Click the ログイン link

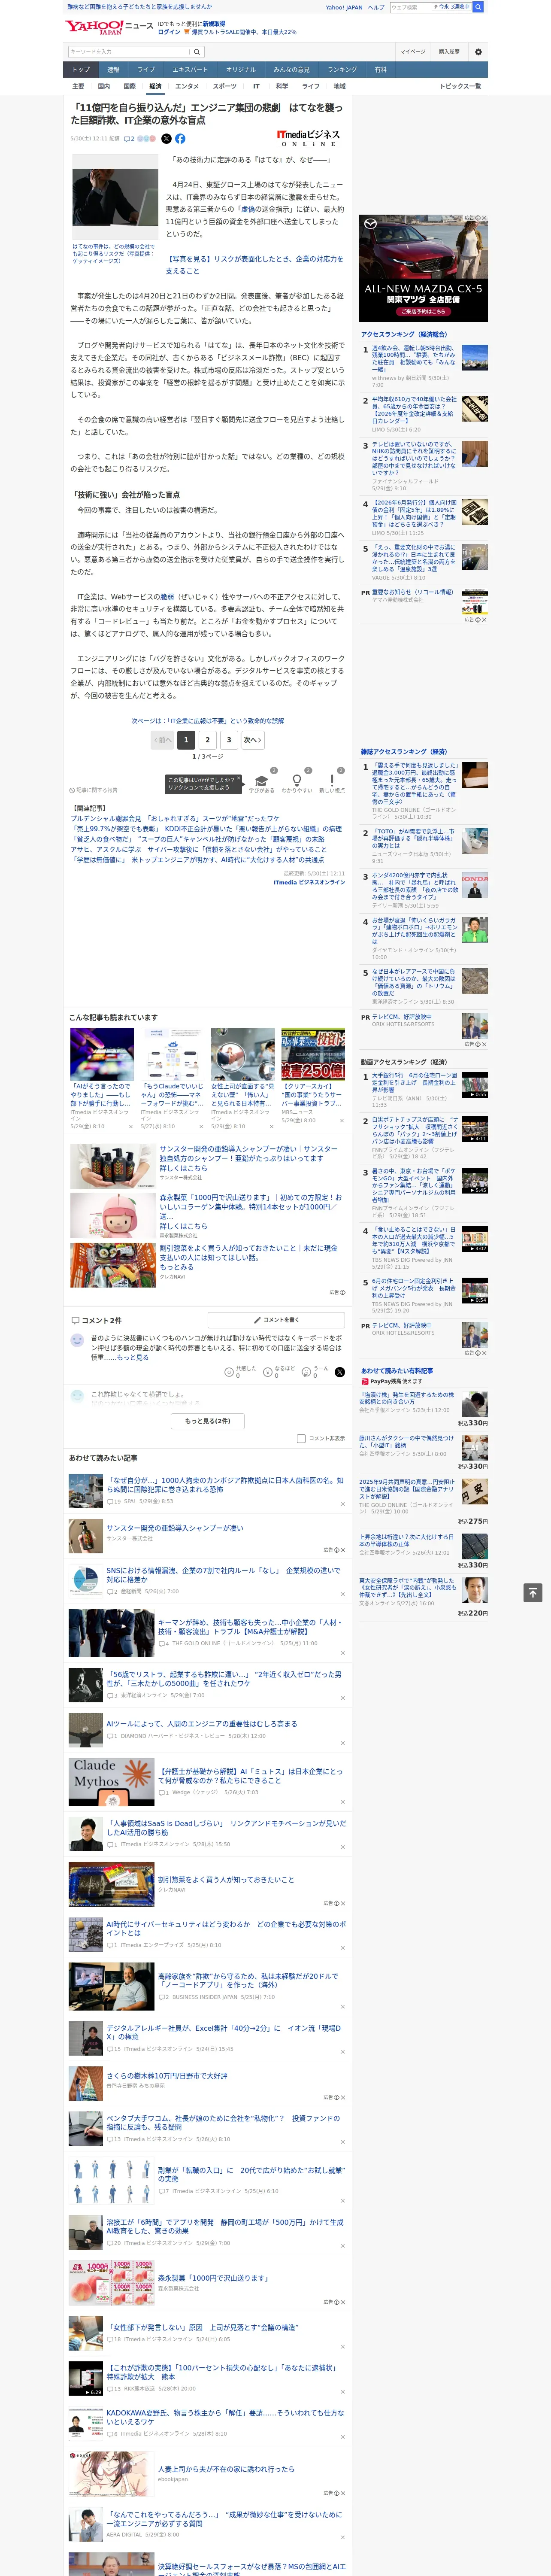(169, 32)
